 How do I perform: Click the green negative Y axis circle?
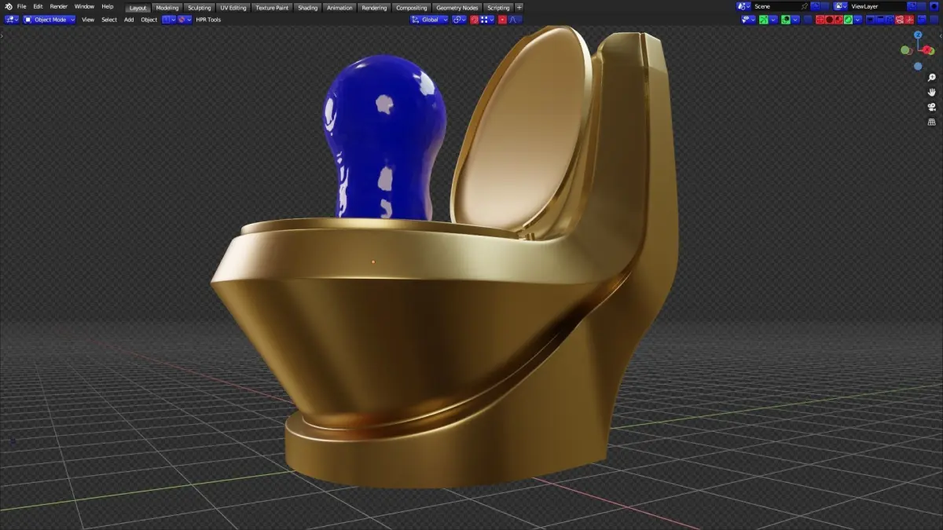(906, 50)
